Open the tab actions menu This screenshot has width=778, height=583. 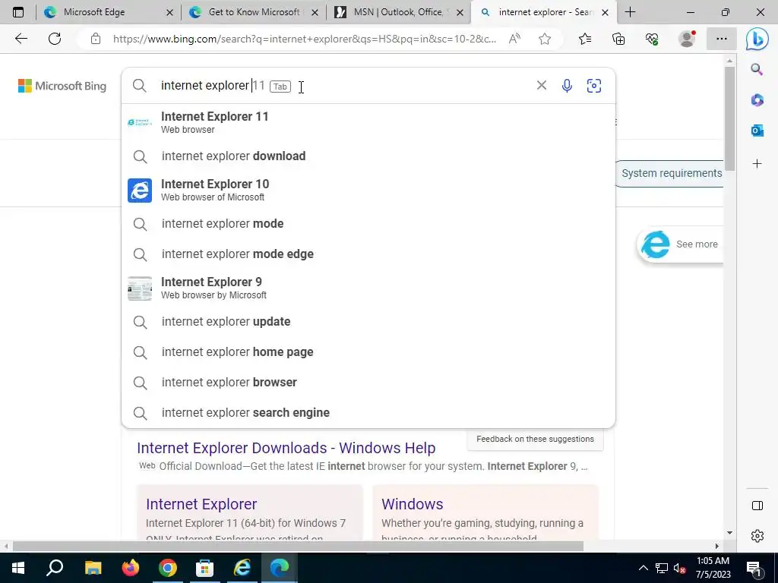(18, 12)
